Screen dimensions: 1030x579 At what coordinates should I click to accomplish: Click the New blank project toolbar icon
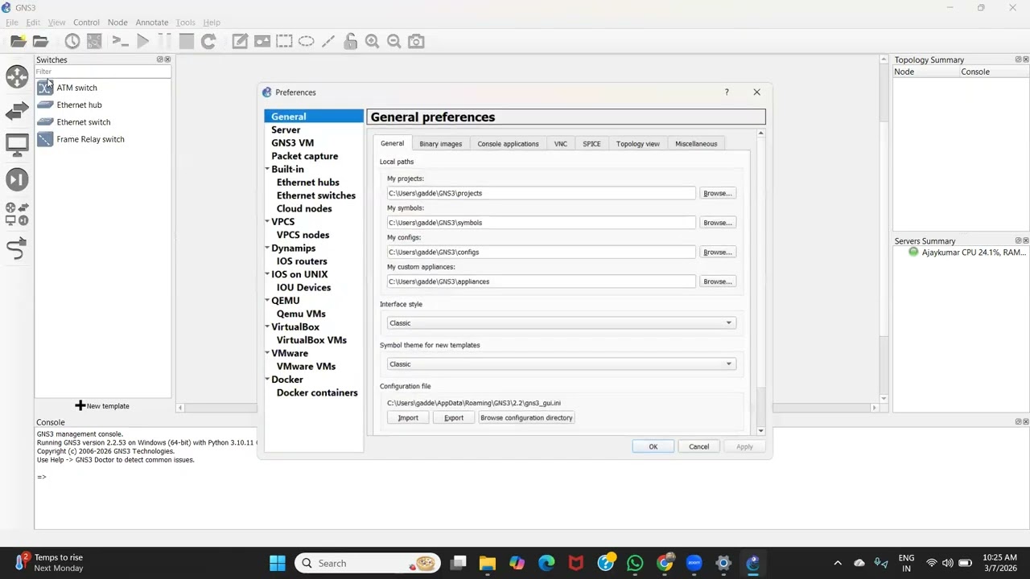coord(18,41)
